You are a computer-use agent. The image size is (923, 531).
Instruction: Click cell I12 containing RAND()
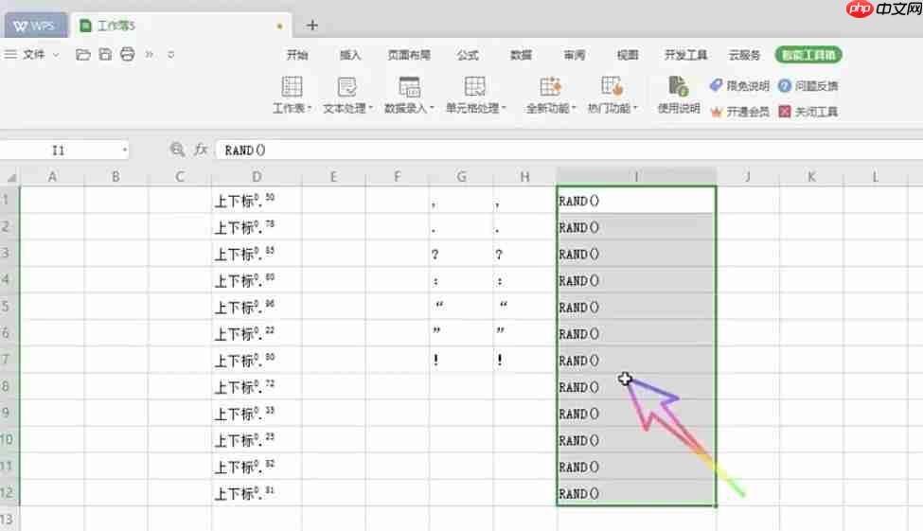pyautogui.click(x=636, y=493)
